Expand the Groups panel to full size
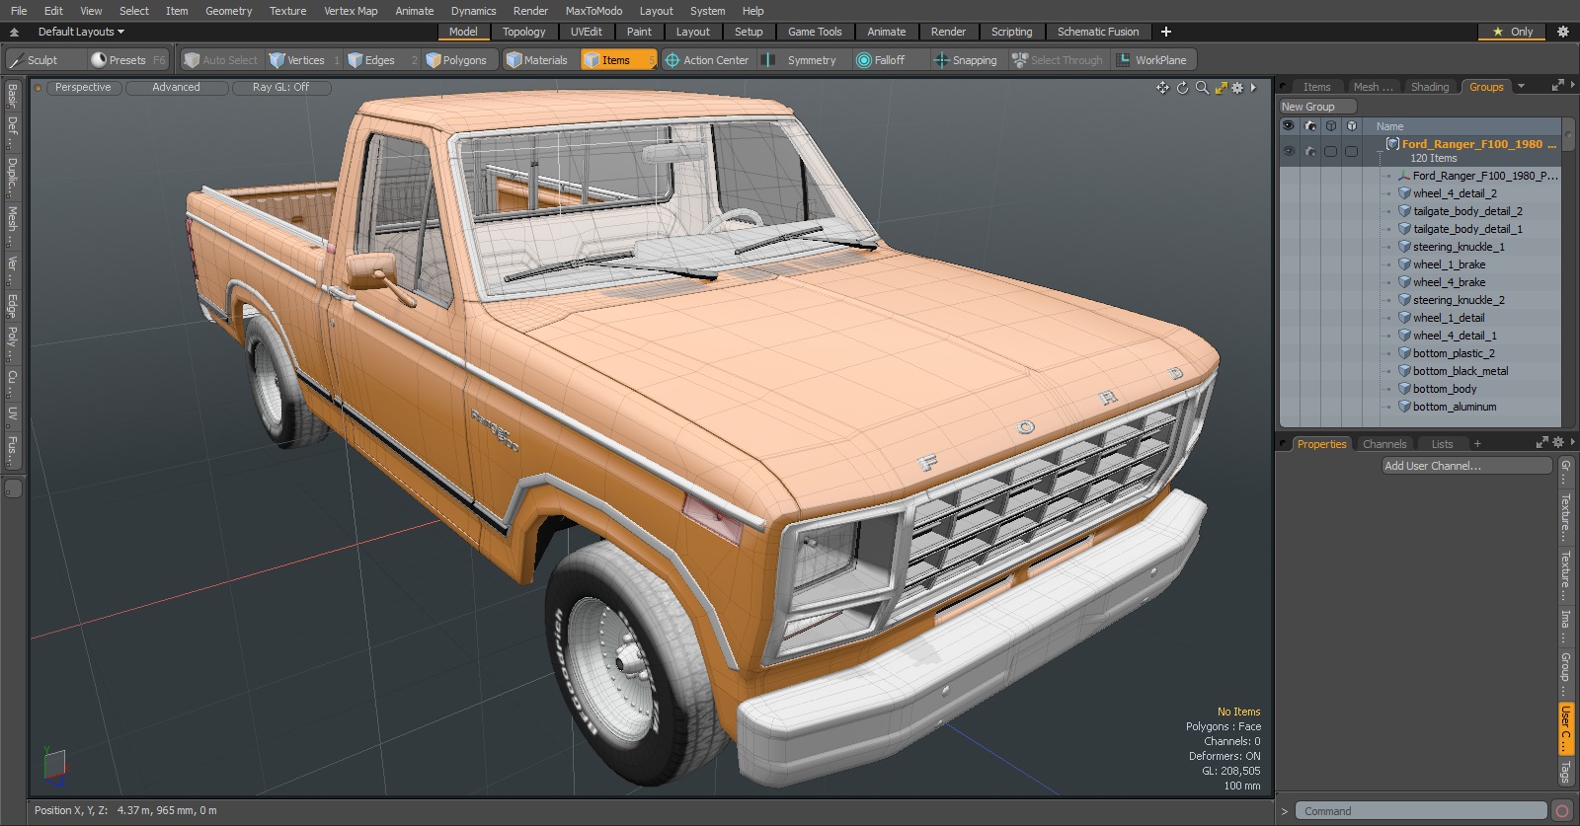1580x826 pixels. (x=1557, y=86)
